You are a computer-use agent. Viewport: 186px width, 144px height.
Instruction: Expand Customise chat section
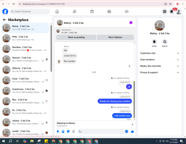pyautogui.click(x=160, y=53)
